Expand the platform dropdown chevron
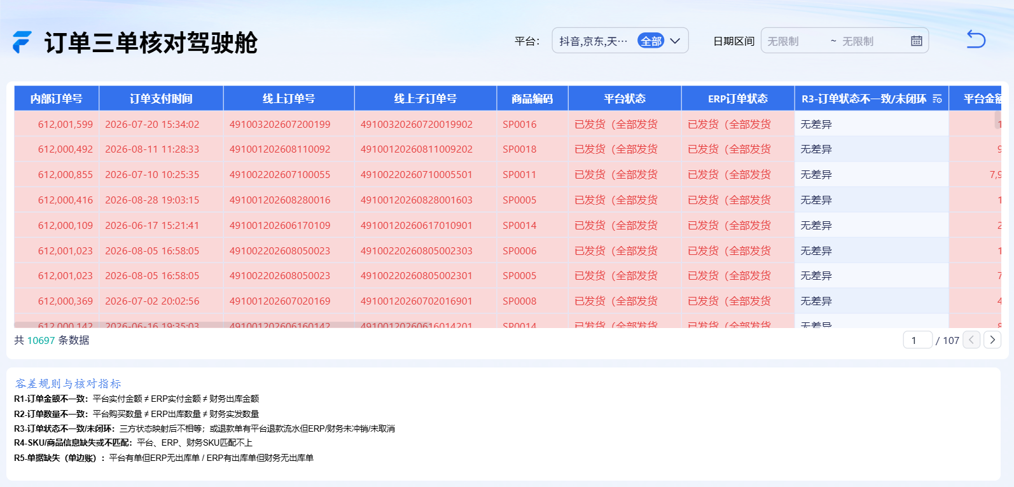The image size is (1014, 487). pos(675,41)
